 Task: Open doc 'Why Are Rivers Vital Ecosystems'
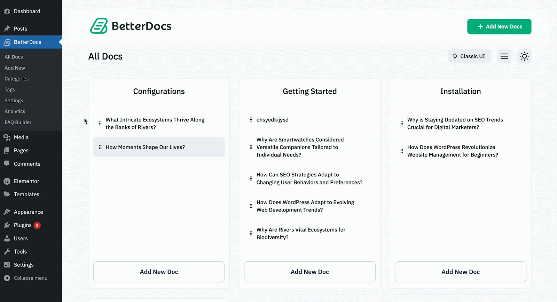301,233
